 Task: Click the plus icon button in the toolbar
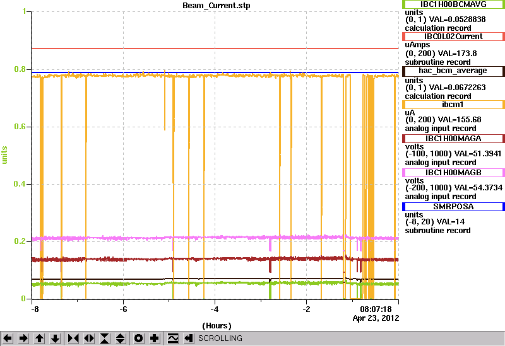click(x=154, y=338)
